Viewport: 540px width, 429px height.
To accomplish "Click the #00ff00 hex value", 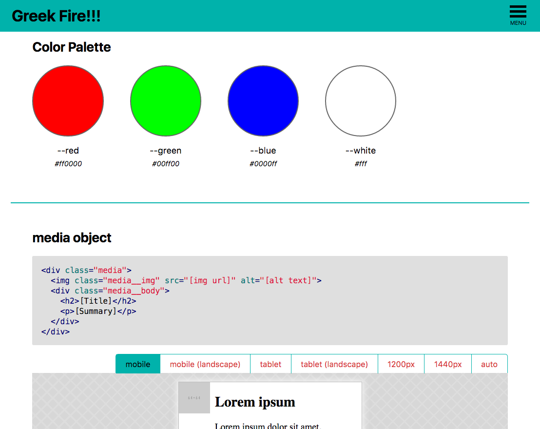I will tap(166, 164).
